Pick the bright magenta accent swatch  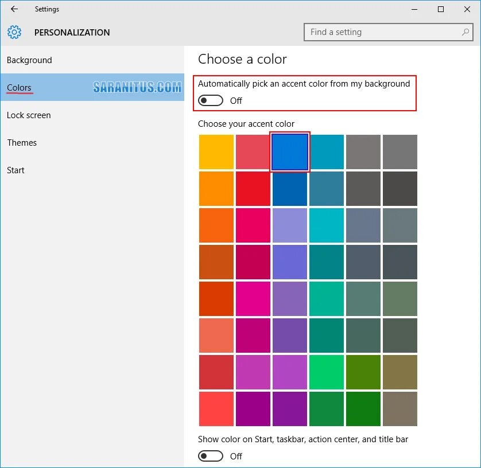253,298
